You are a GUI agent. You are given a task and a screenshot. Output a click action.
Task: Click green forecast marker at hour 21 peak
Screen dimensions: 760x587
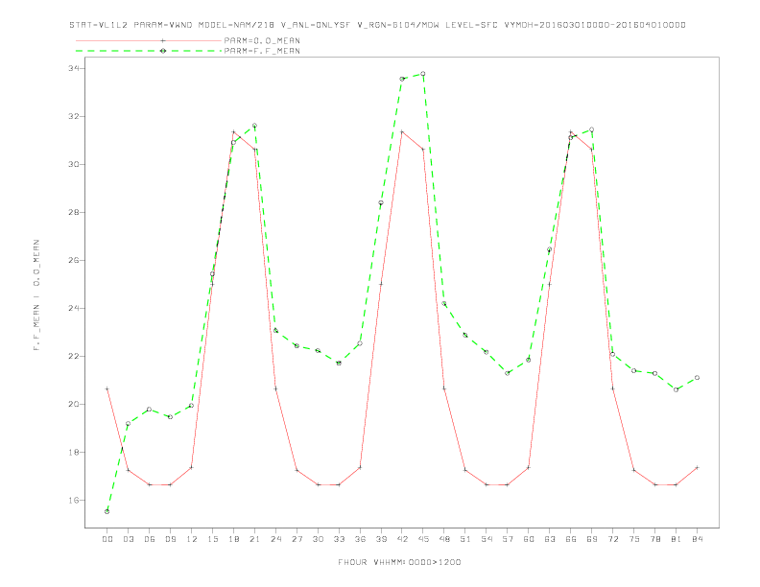coord(254,126)
